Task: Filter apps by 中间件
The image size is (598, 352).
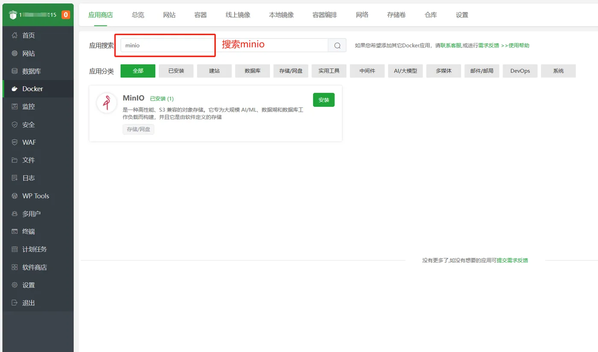Action: point(367,71)
